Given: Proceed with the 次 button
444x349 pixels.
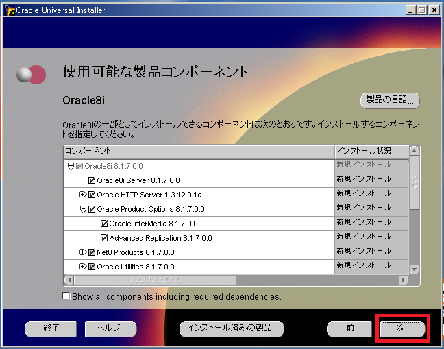Looking at the screenshot, I should click(402, 329).
